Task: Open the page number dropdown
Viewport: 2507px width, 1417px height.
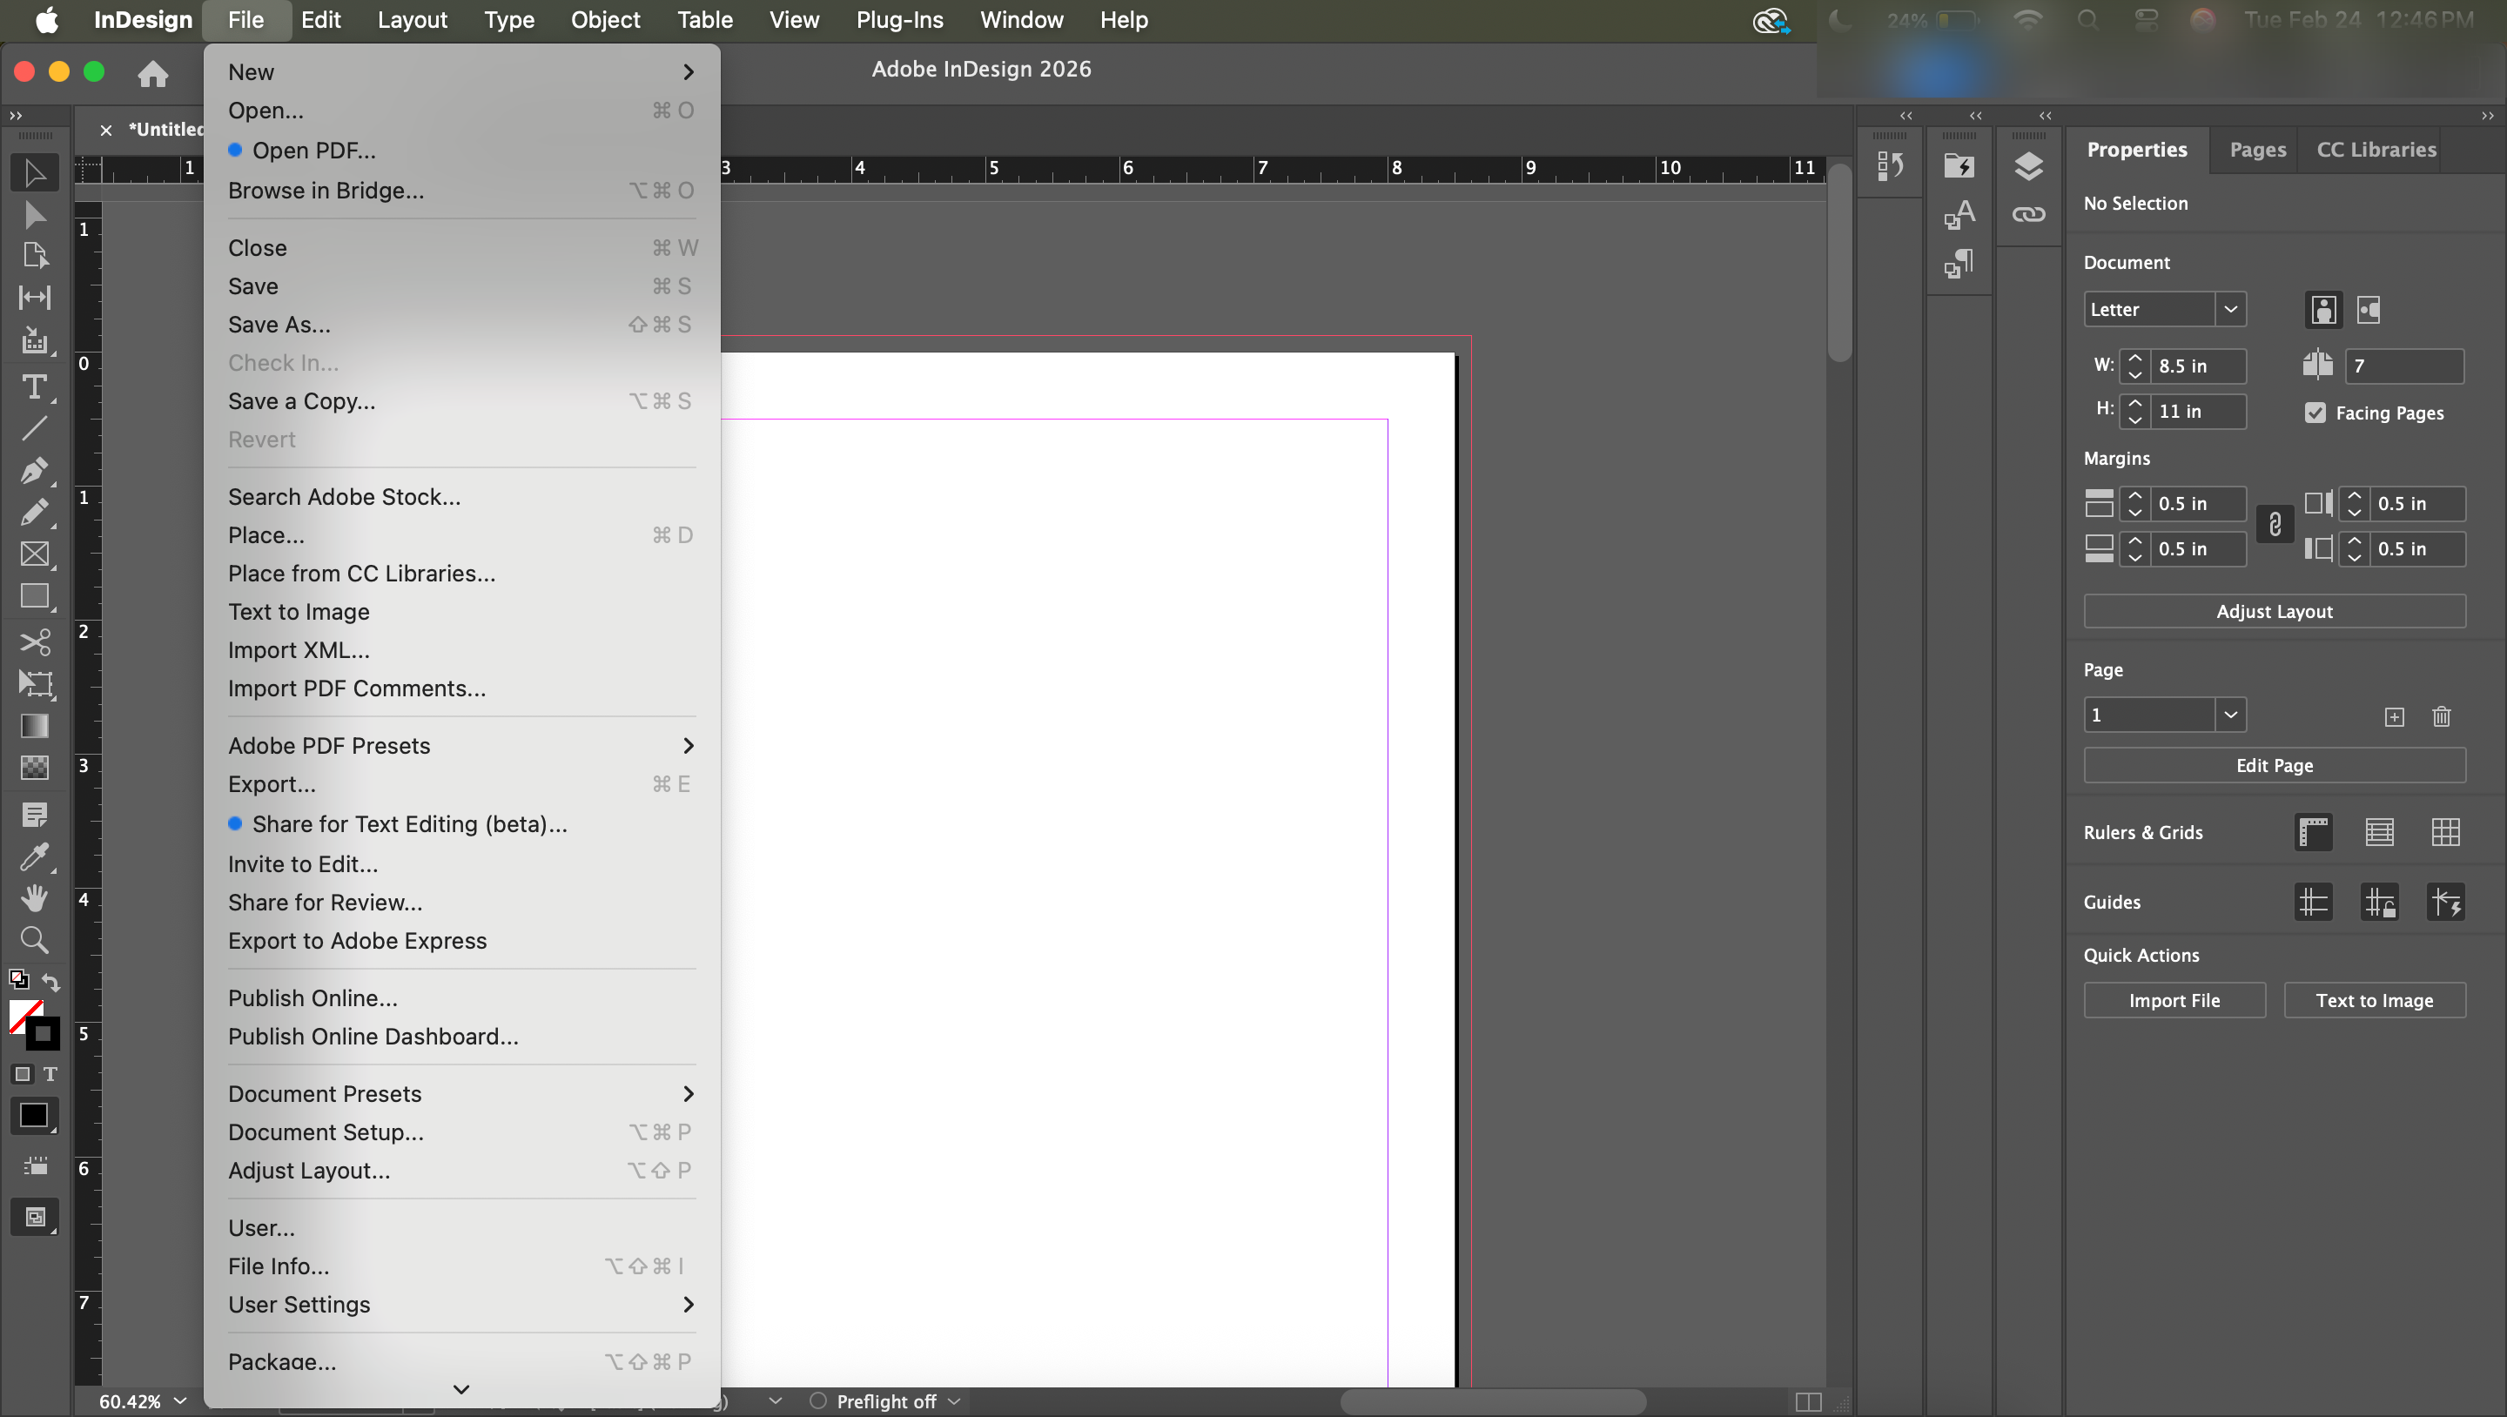Action: 2229,715
